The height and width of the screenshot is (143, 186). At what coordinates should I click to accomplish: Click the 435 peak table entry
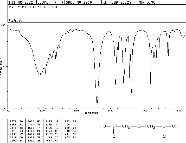[67, 137]
